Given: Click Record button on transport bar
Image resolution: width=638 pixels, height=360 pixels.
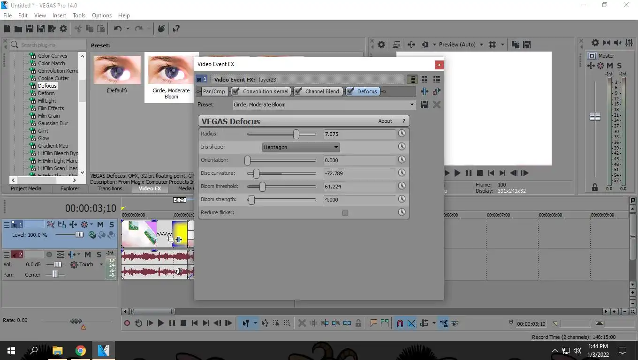Looking at the screenshot, I should (x=127, y=323).
